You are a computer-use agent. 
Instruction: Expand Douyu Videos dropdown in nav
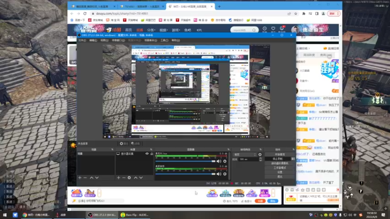pyautogui.click(x=163, y=30)
